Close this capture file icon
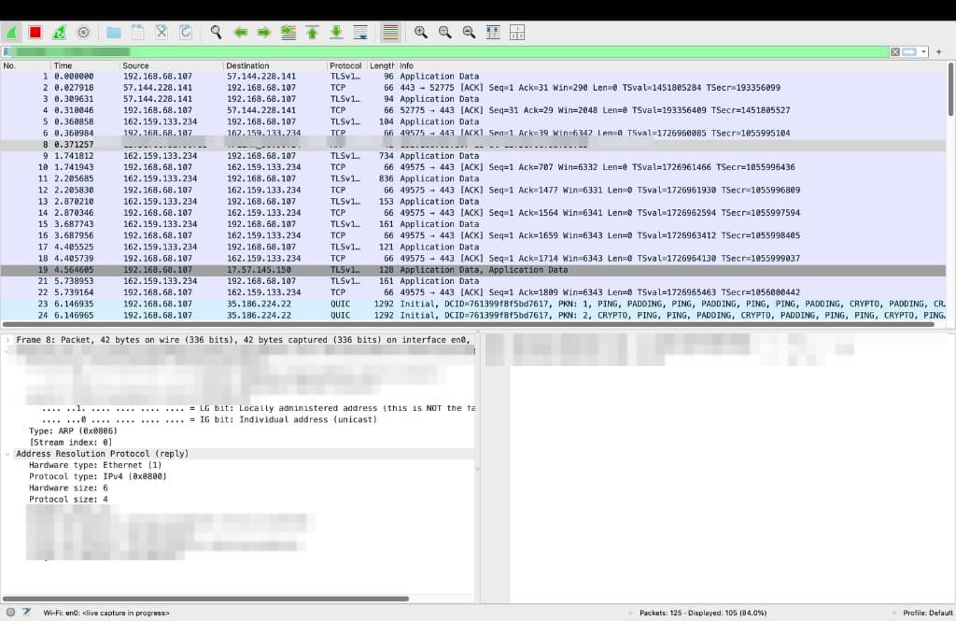 tap(162, 33)
